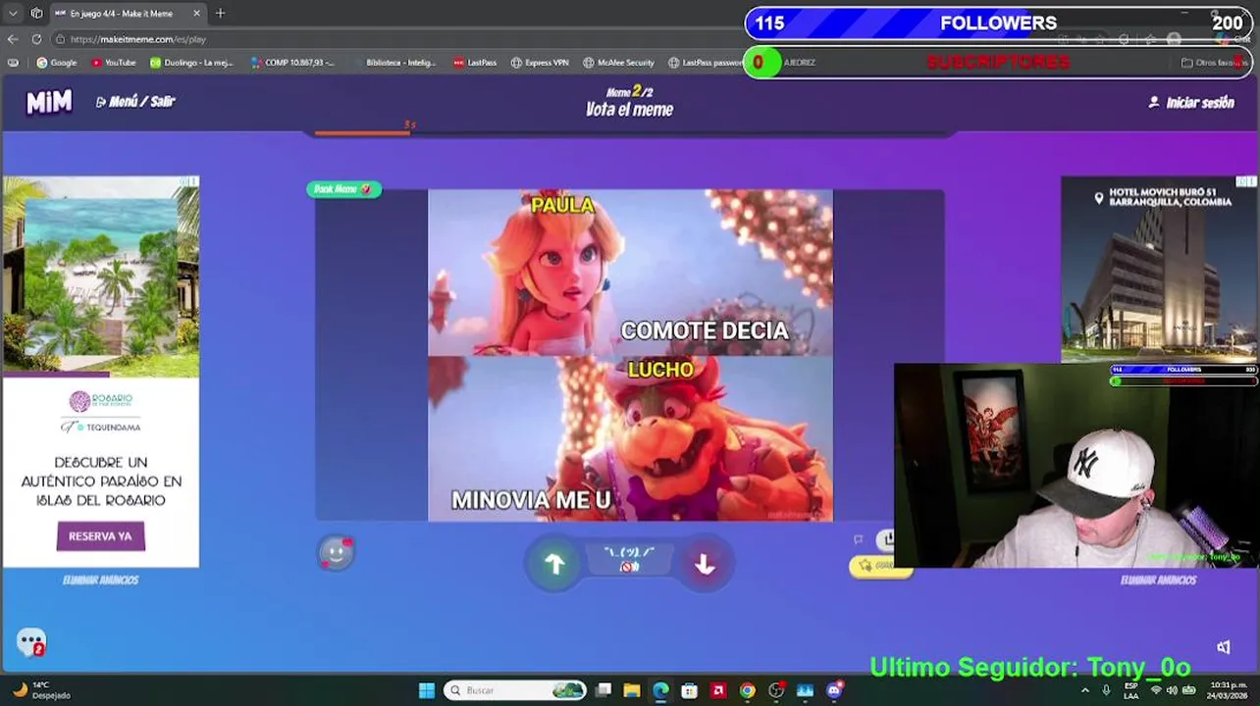Open the Express VPN bookmark
Image resolution: width=1260 pixels, height=706 pixels.
coord(540,63)
